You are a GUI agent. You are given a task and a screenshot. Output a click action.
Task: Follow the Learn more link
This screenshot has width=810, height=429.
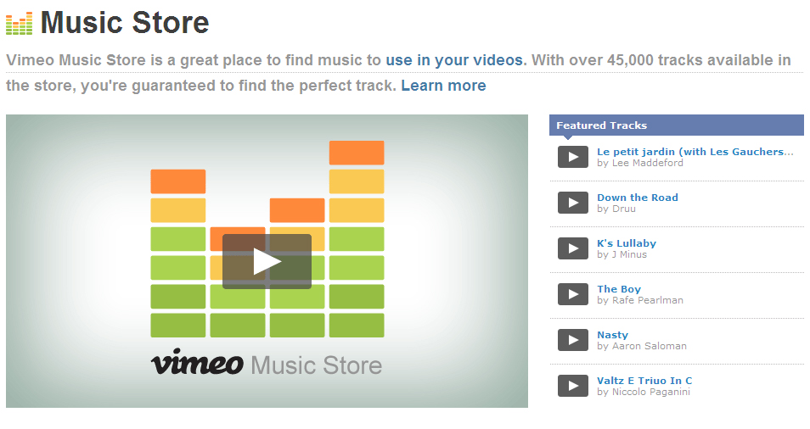(x=443, y=86)
